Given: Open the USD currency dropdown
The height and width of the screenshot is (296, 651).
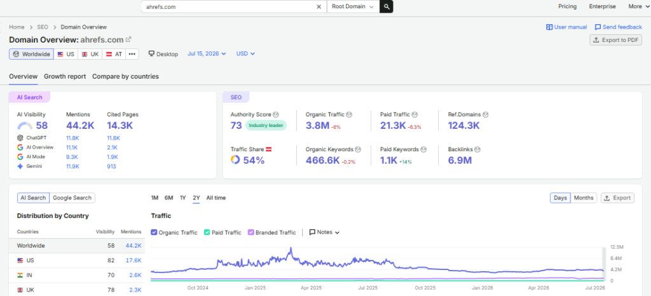Looking at the screenshot, I should pyautogui.click(x=245, y=53).
